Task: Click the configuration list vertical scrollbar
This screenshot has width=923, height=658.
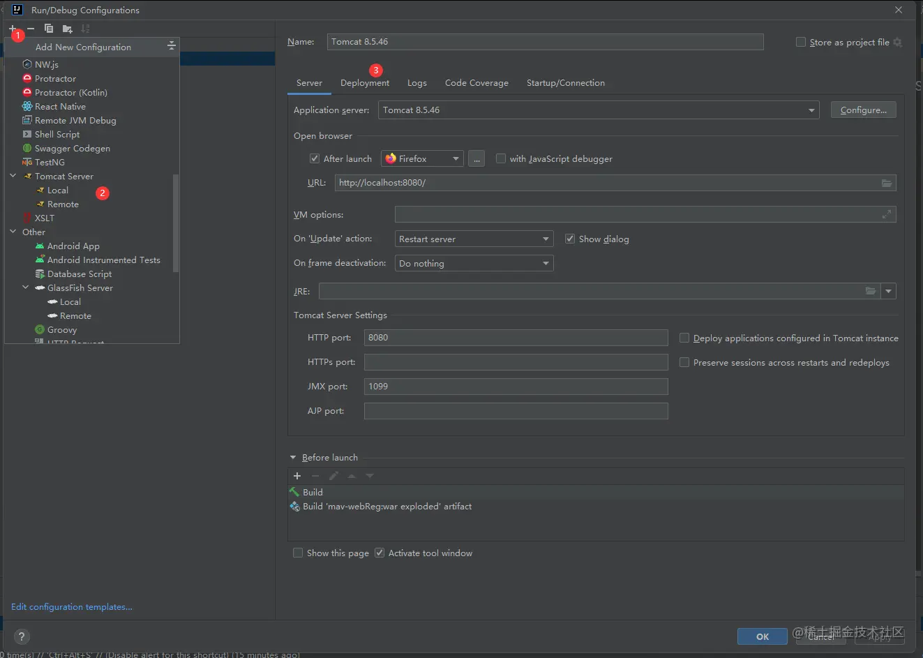Action: coord(176,223)
